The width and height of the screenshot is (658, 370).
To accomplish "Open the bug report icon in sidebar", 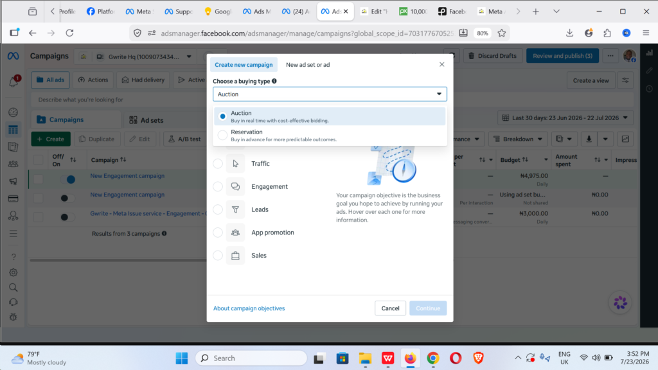I will coord(13,317).
